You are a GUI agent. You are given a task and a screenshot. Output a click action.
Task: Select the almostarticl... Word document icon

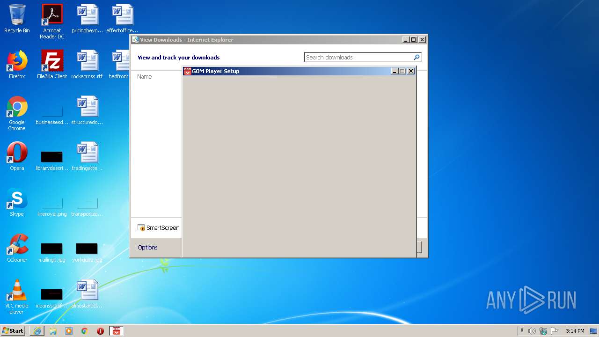pos(87,294)
